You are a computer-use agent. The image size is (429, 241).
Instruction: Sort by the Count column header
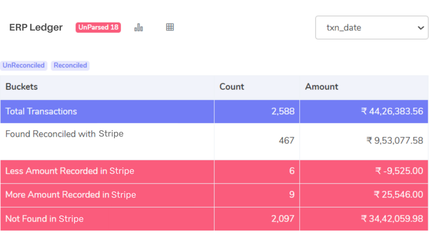[x=232, y=87]
